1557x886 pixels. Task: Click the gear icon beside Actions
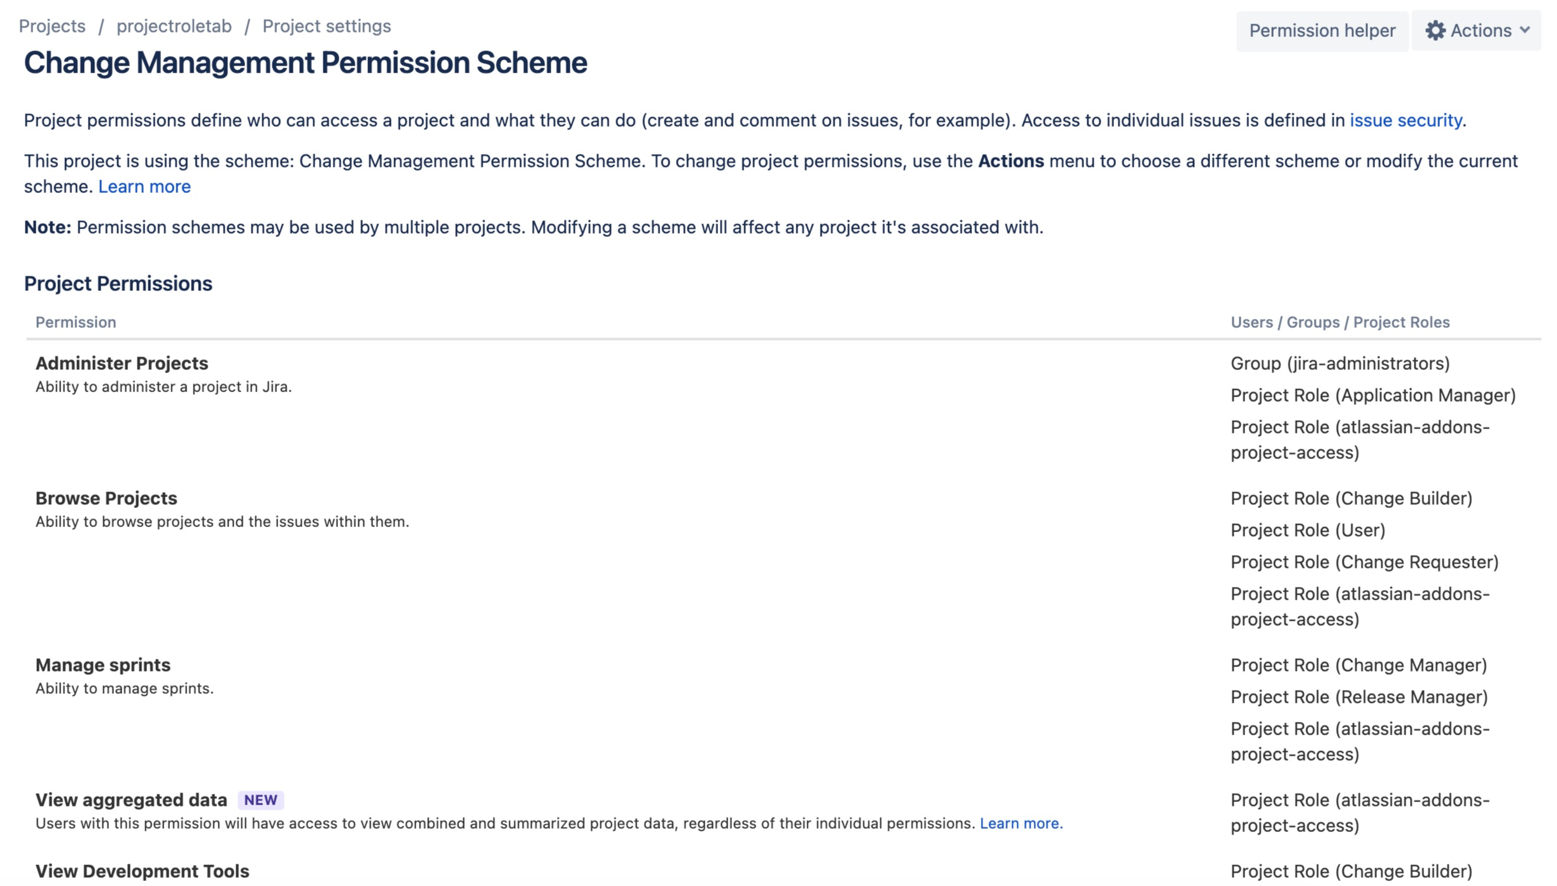click(x=1435, y=31)
